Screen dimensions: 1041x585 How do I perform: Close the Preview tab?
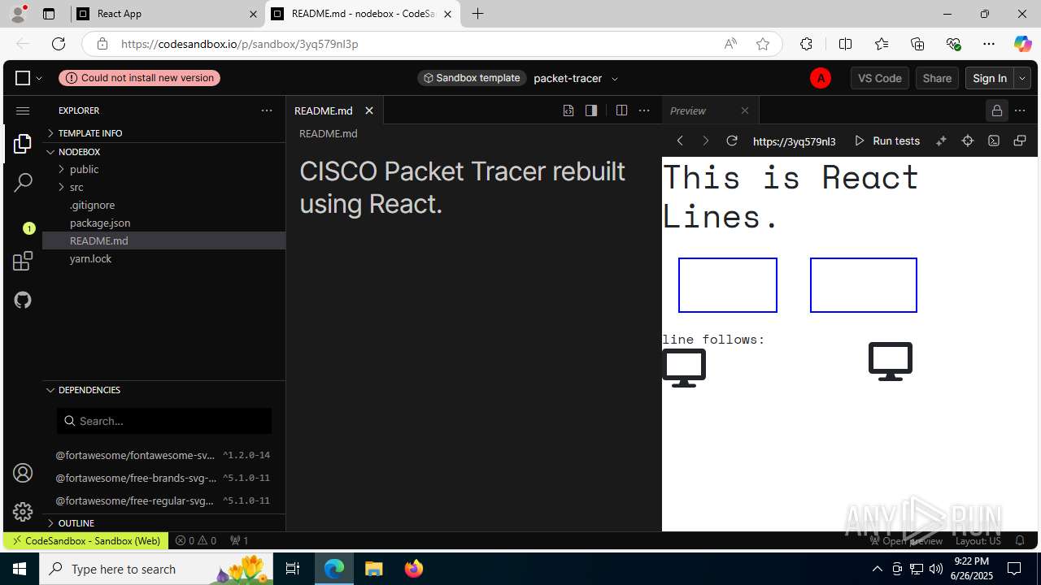[745, 110]
